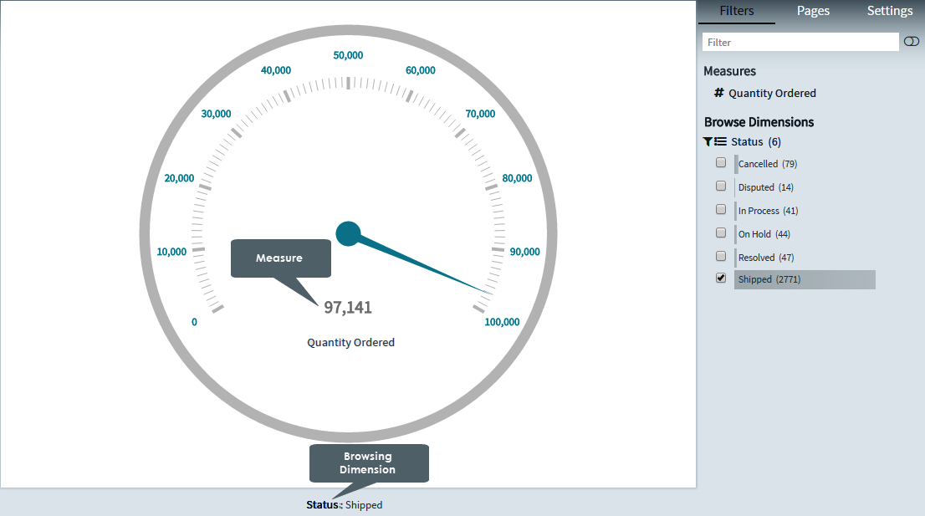Check the Disputed (14) checkbox
Image resolution: width=925 pixels, height=516 pixels.
coord(721,186)
